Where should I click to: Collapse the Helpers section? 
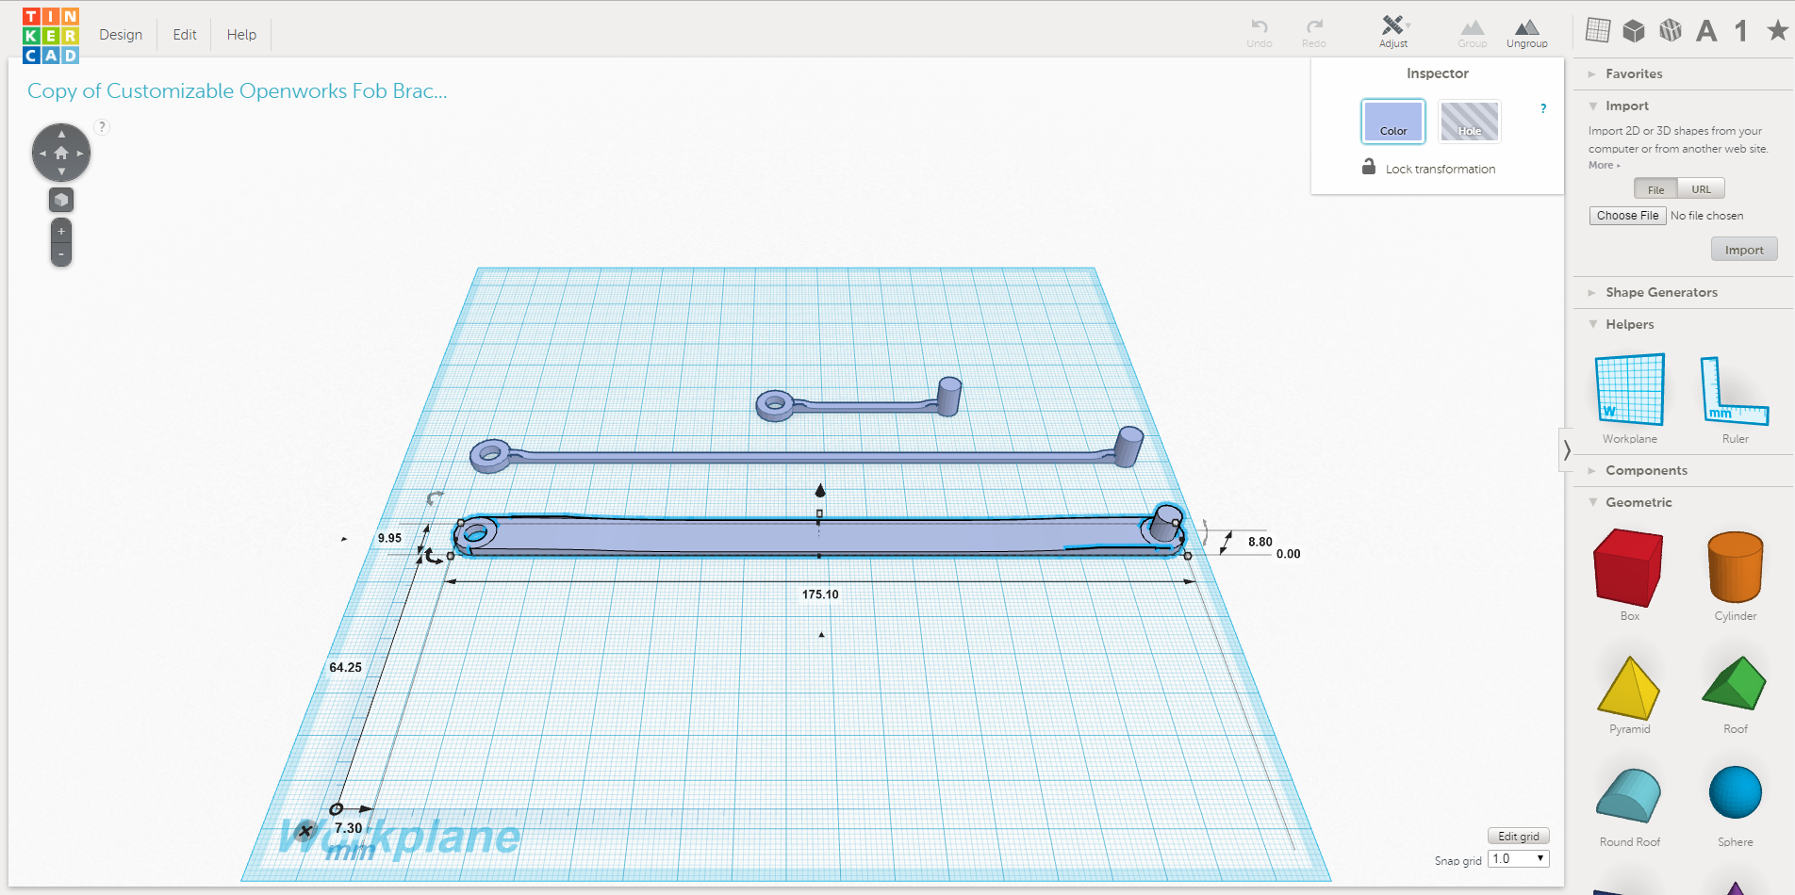point(1629,324)
